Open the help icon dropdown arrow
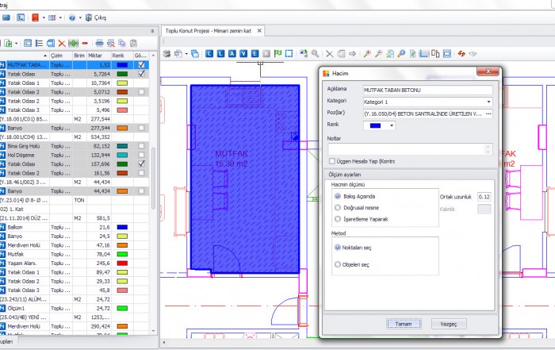 (79, 17)
